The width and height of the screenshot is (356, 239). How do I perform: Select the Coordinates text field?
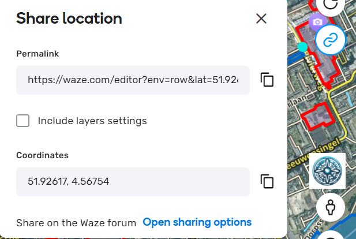[x=133, y=181]
